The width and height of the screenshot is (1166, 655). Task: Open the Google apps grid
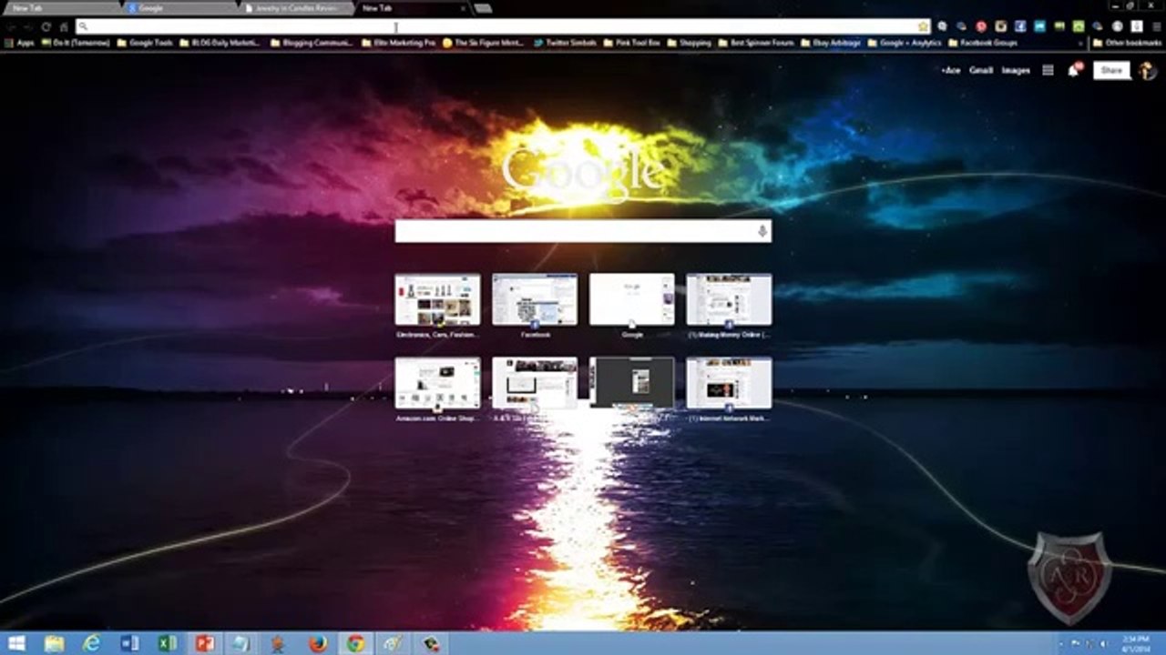(1048, 70)
